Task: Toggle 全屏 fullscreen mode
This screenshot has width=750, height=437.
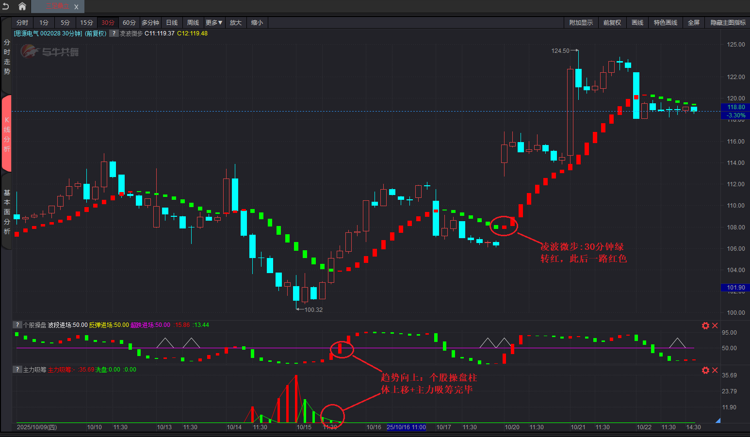Action: click(693, 23)
